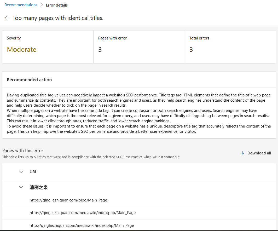Collapse the 清冽之泉 title group chevron
Screen dimensions: 278x231
click(21, 187)
